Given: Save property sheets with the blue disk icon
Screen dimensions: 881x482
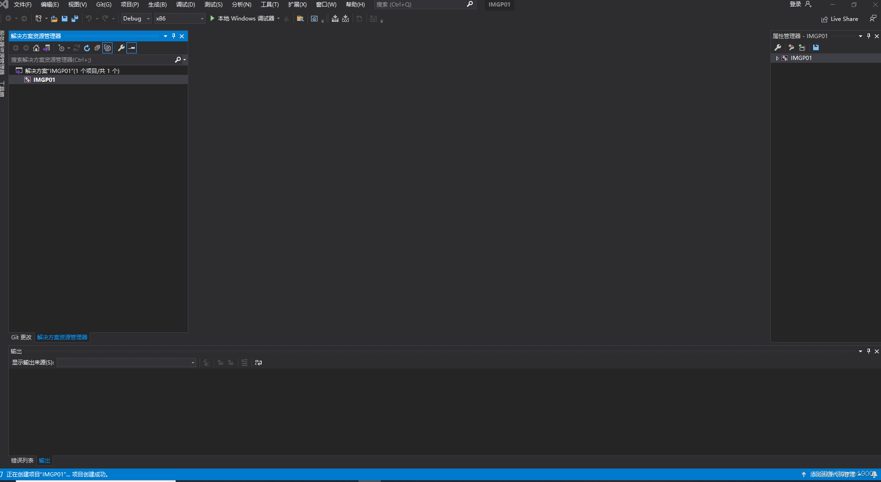Looking at the screenshot, I should coord(816,47).
